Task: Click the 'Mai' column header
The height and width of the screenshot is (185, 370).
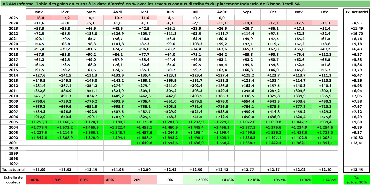Action: (x=144, y=12)
